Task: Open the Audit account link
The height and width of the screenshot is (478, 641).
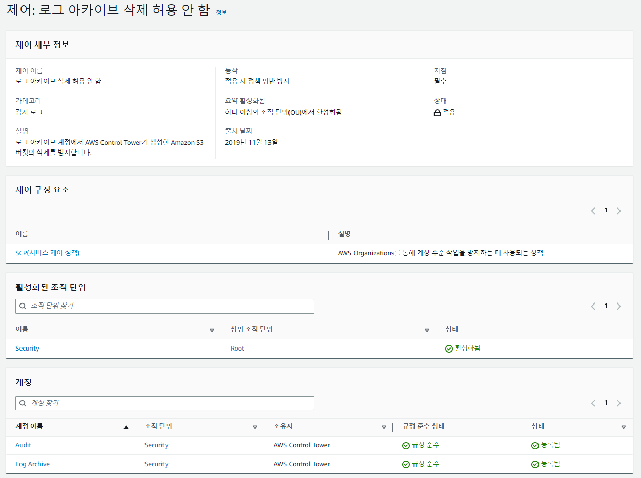Action: click(x=23, y=445)
